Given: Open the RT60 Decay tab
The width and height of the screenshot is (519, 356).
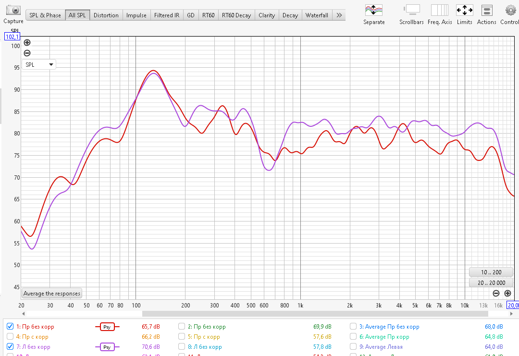Looking at the screenshot, I should coord(236,15).
